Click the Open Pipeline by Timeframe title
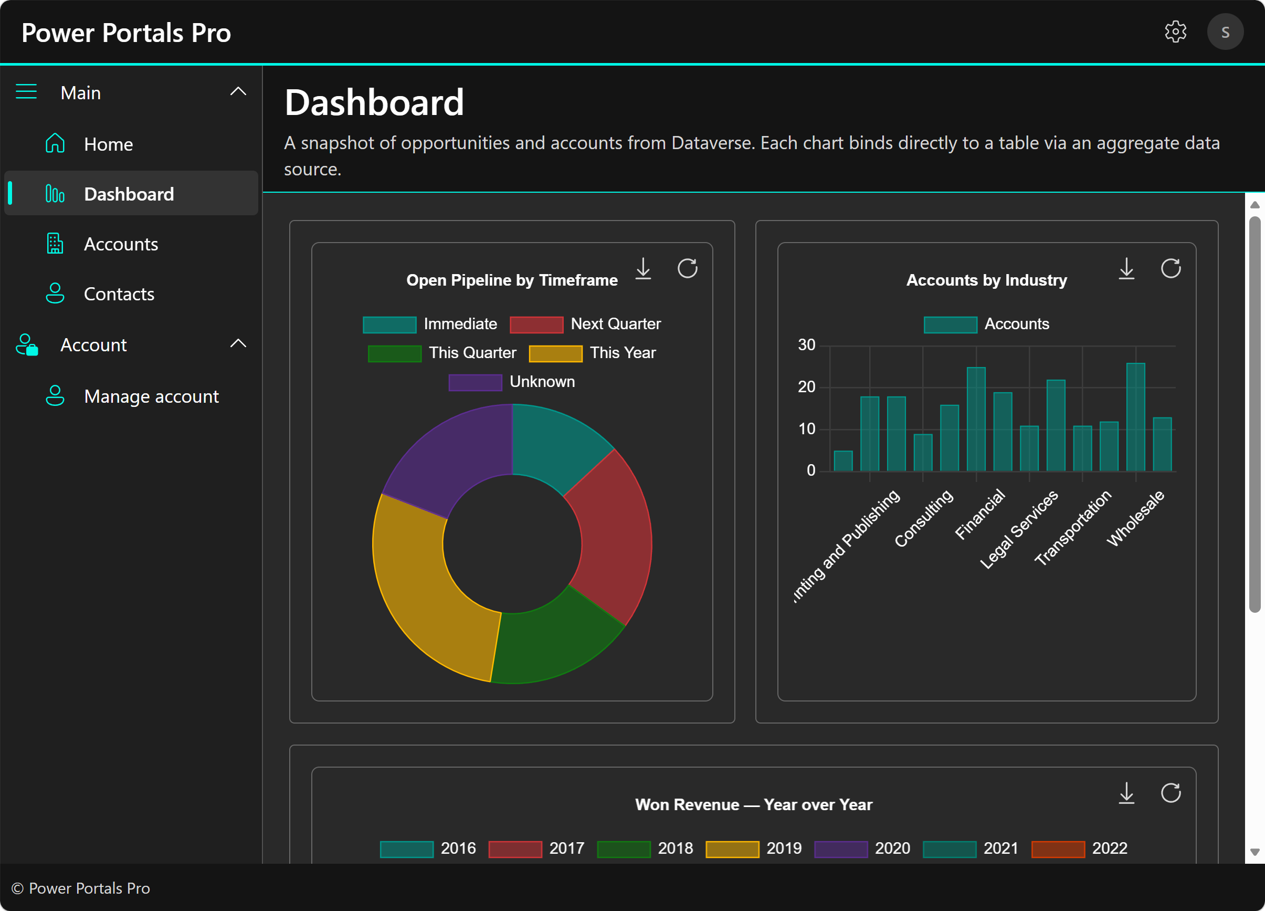This screenshot has width=1265, height=911. pyautogui.click(x=511, y=280)
